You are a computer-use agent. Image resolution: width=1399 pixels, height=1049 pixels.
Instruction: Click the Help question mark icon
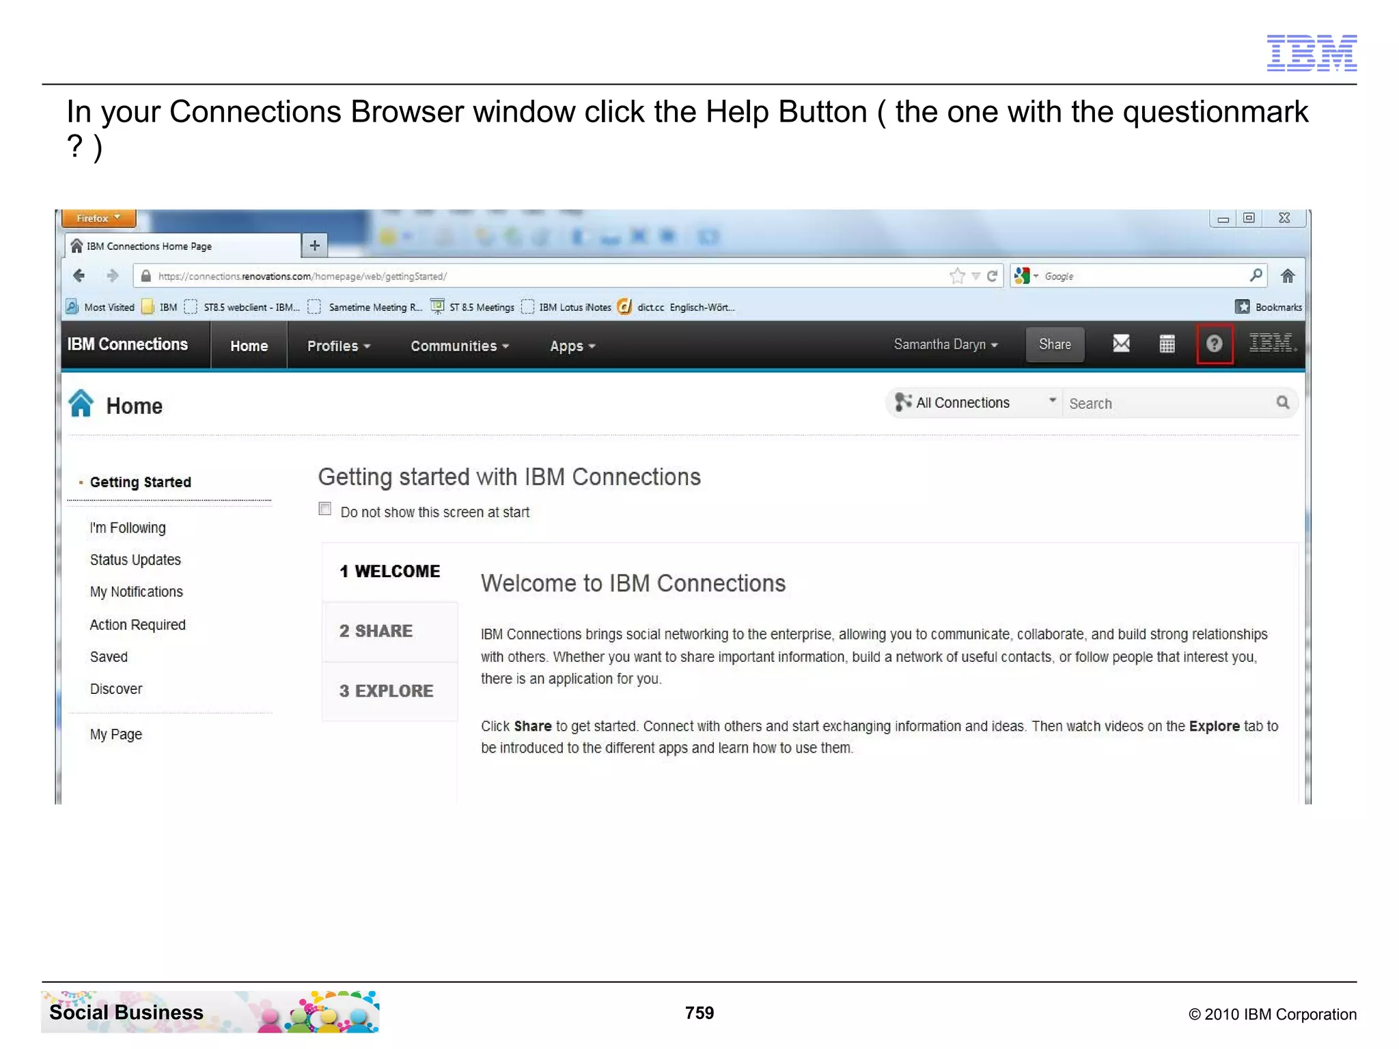click(x=1213, y=344)
